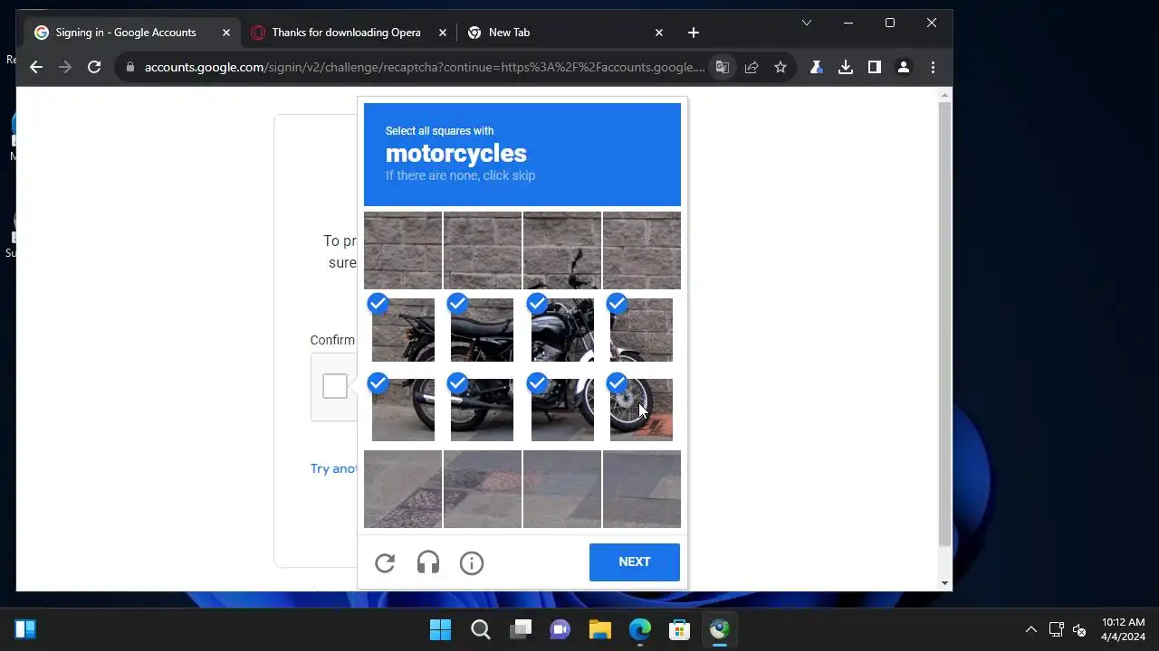The image size is (1159, 651).
Task: Open the Chrome three-dot menu
Action: coord(933,67)
